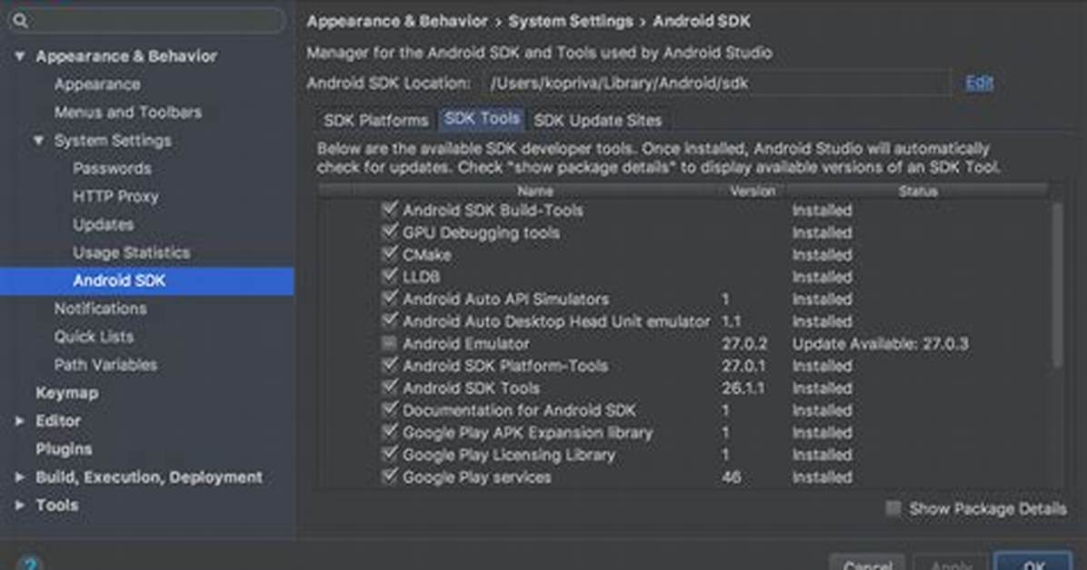This screenshot has width=1087, height=570.
Task: Focus the settings search field
Action: click(146, 20)
